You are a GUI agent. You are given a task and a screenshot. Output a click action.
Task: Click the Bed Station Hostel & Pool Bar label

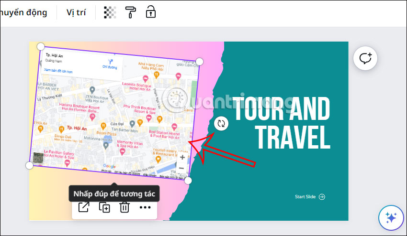click(164, 134)
